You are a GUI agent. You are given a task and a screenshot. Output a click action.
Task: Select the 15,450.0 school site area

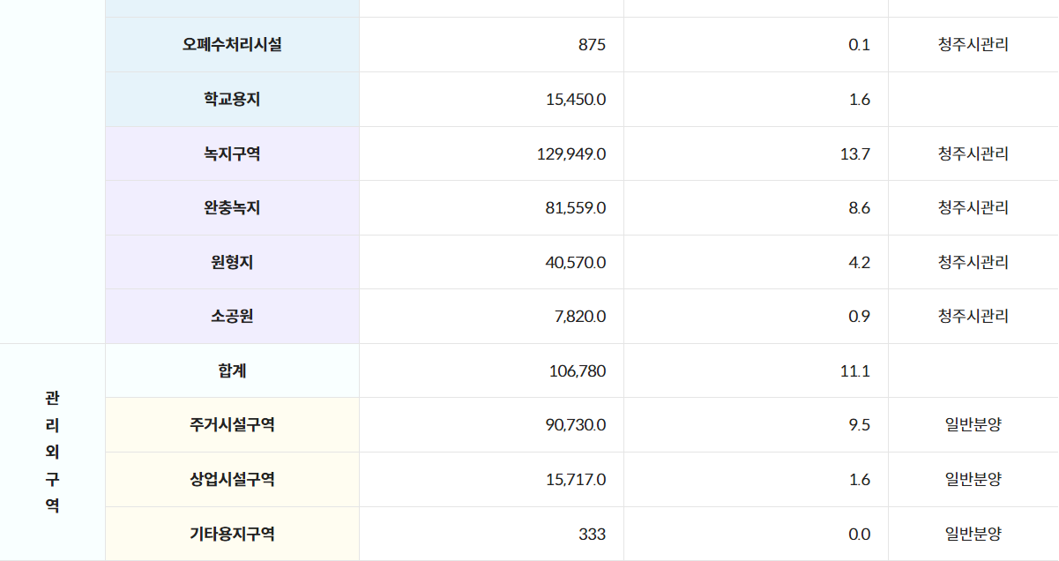tap(575, 100)
